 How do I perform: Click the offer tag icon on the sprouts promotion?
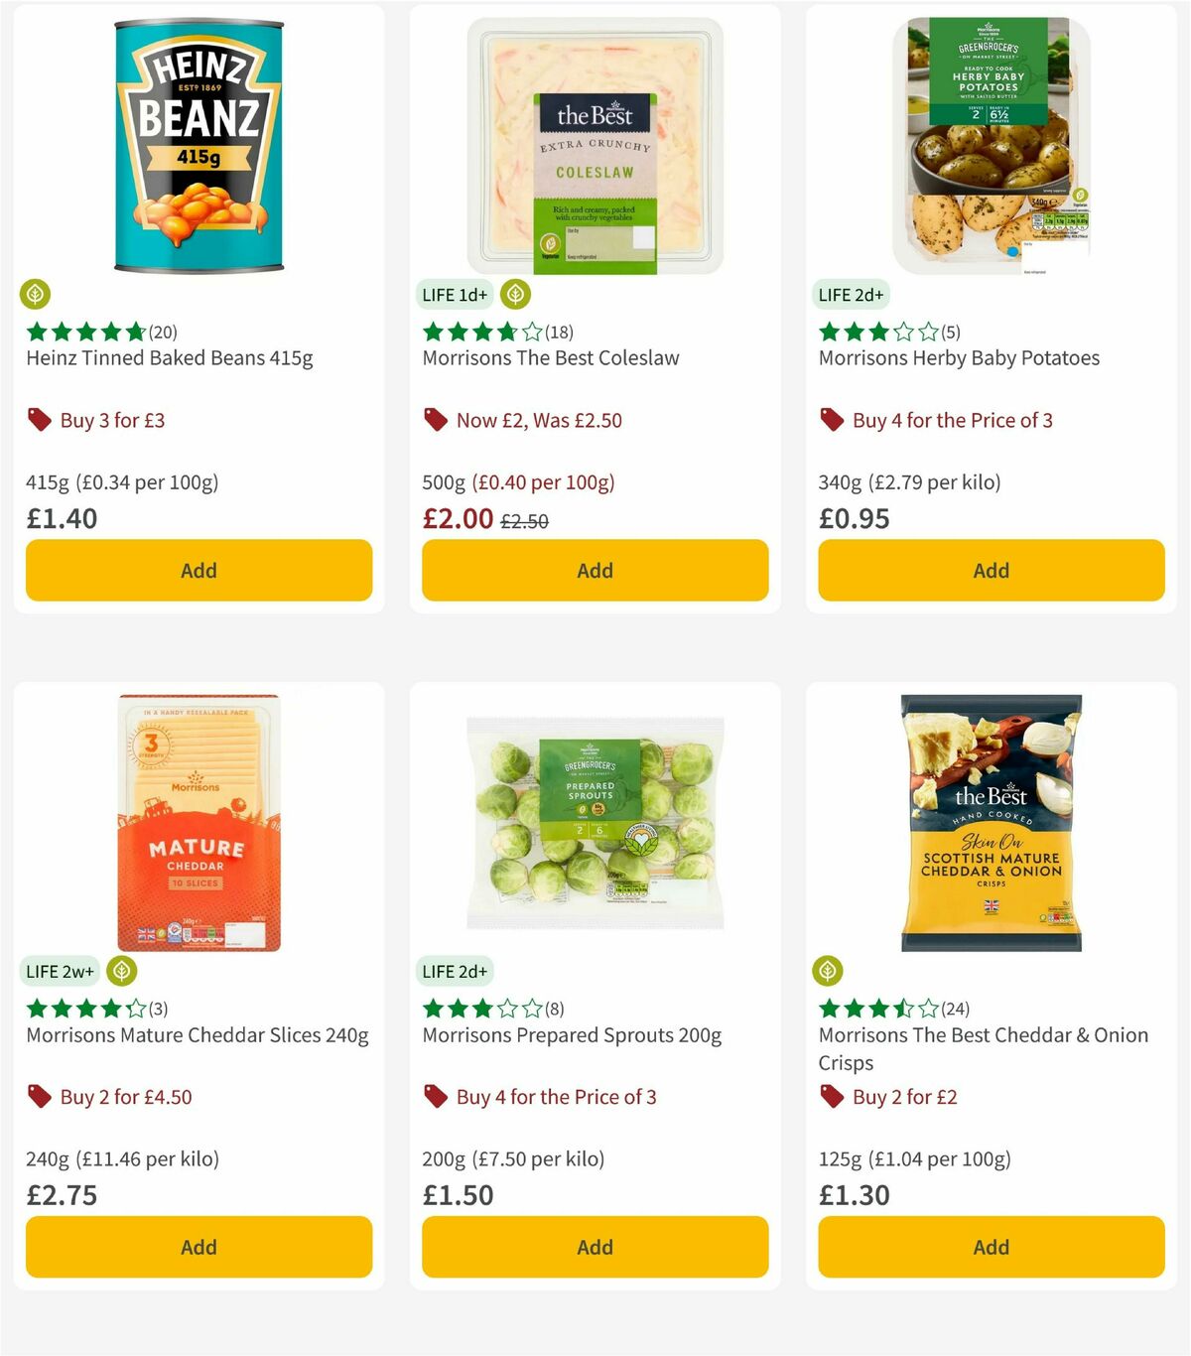435,1097
